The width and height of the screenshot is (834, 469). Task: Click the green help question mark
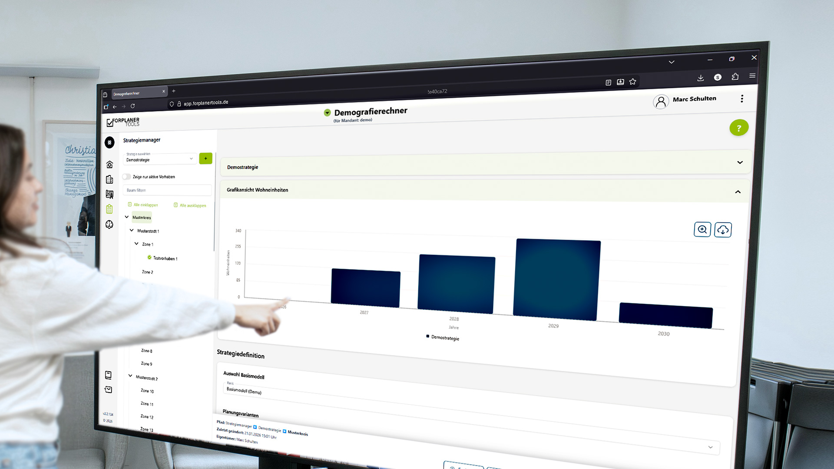click(x=738, y=128)
